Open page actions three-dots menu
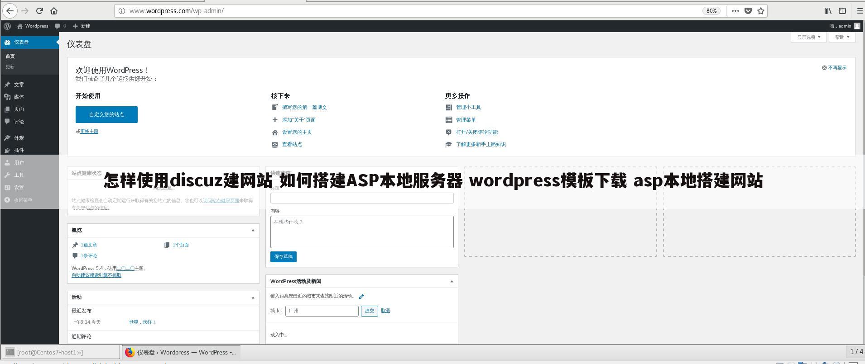 coord(735,11)
